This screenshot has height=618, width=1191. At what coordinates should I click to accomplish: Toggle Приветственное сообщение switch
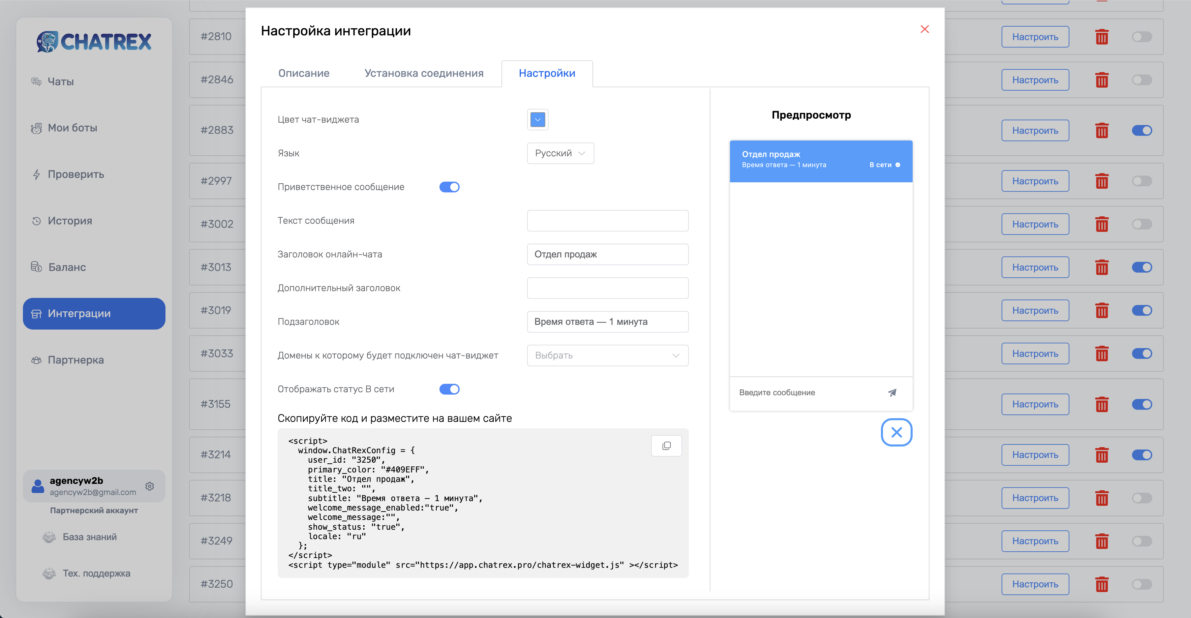click(x=449, y=187)
